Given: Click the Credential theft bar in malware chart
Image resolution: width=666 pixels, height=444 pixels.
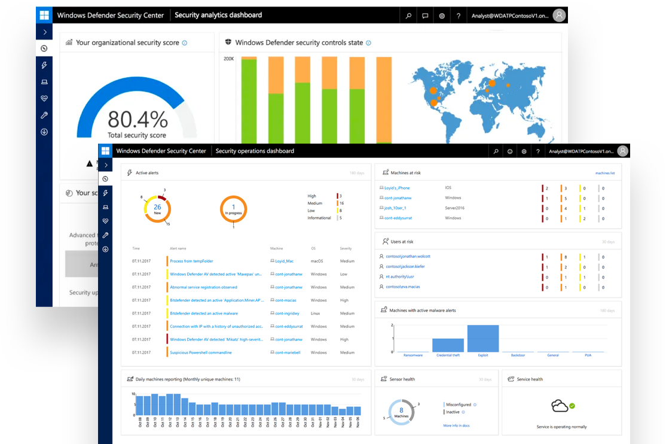Looking at the screenshot, I should (448, 345).
